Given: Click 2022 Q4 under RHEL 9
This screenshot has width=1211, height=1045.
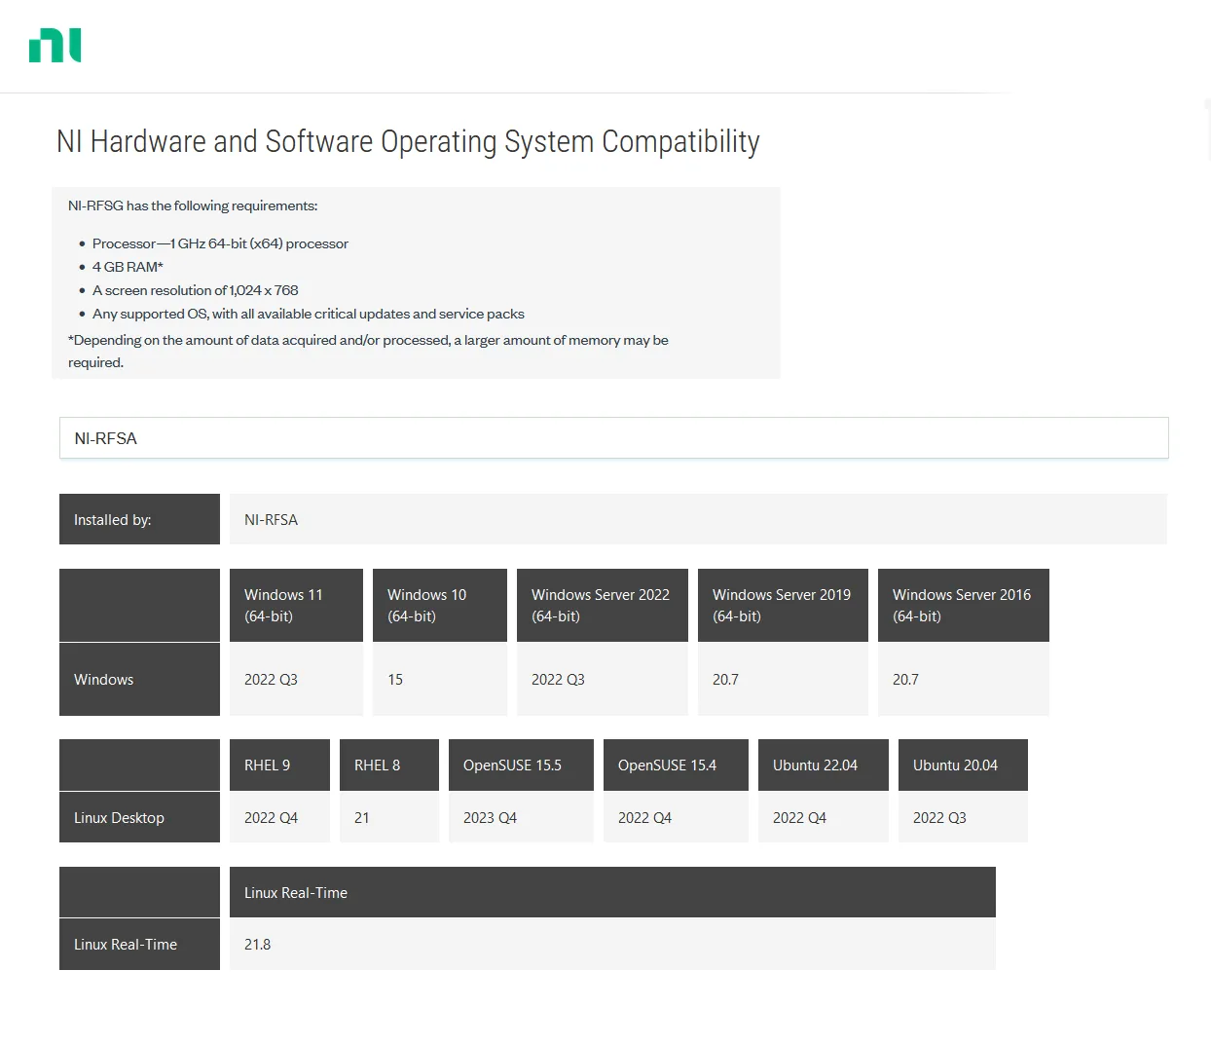Looking at the screenshot, I should (279, 817).
